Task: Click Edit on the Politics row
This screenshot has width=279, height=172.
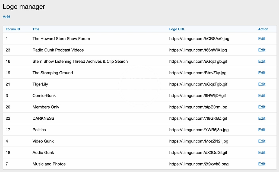Action: (x=262, y=130)
